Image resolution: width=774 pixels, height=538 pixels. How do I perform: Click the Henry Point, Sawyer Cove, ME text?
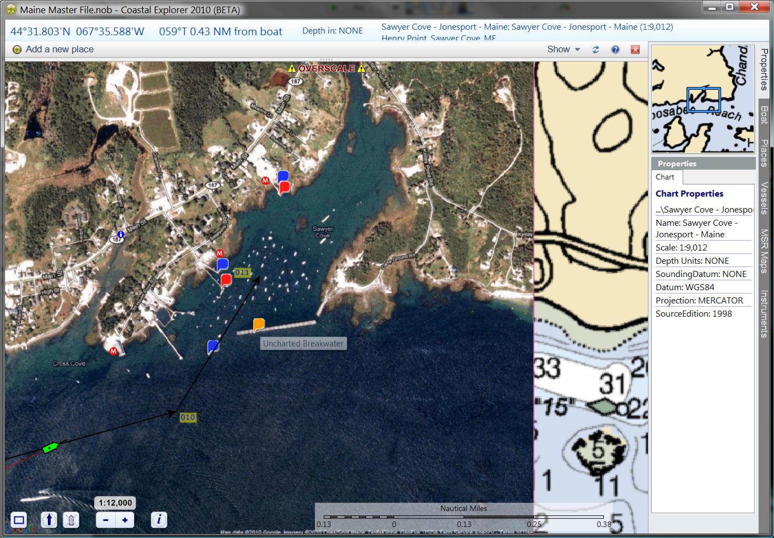[439, 38]
